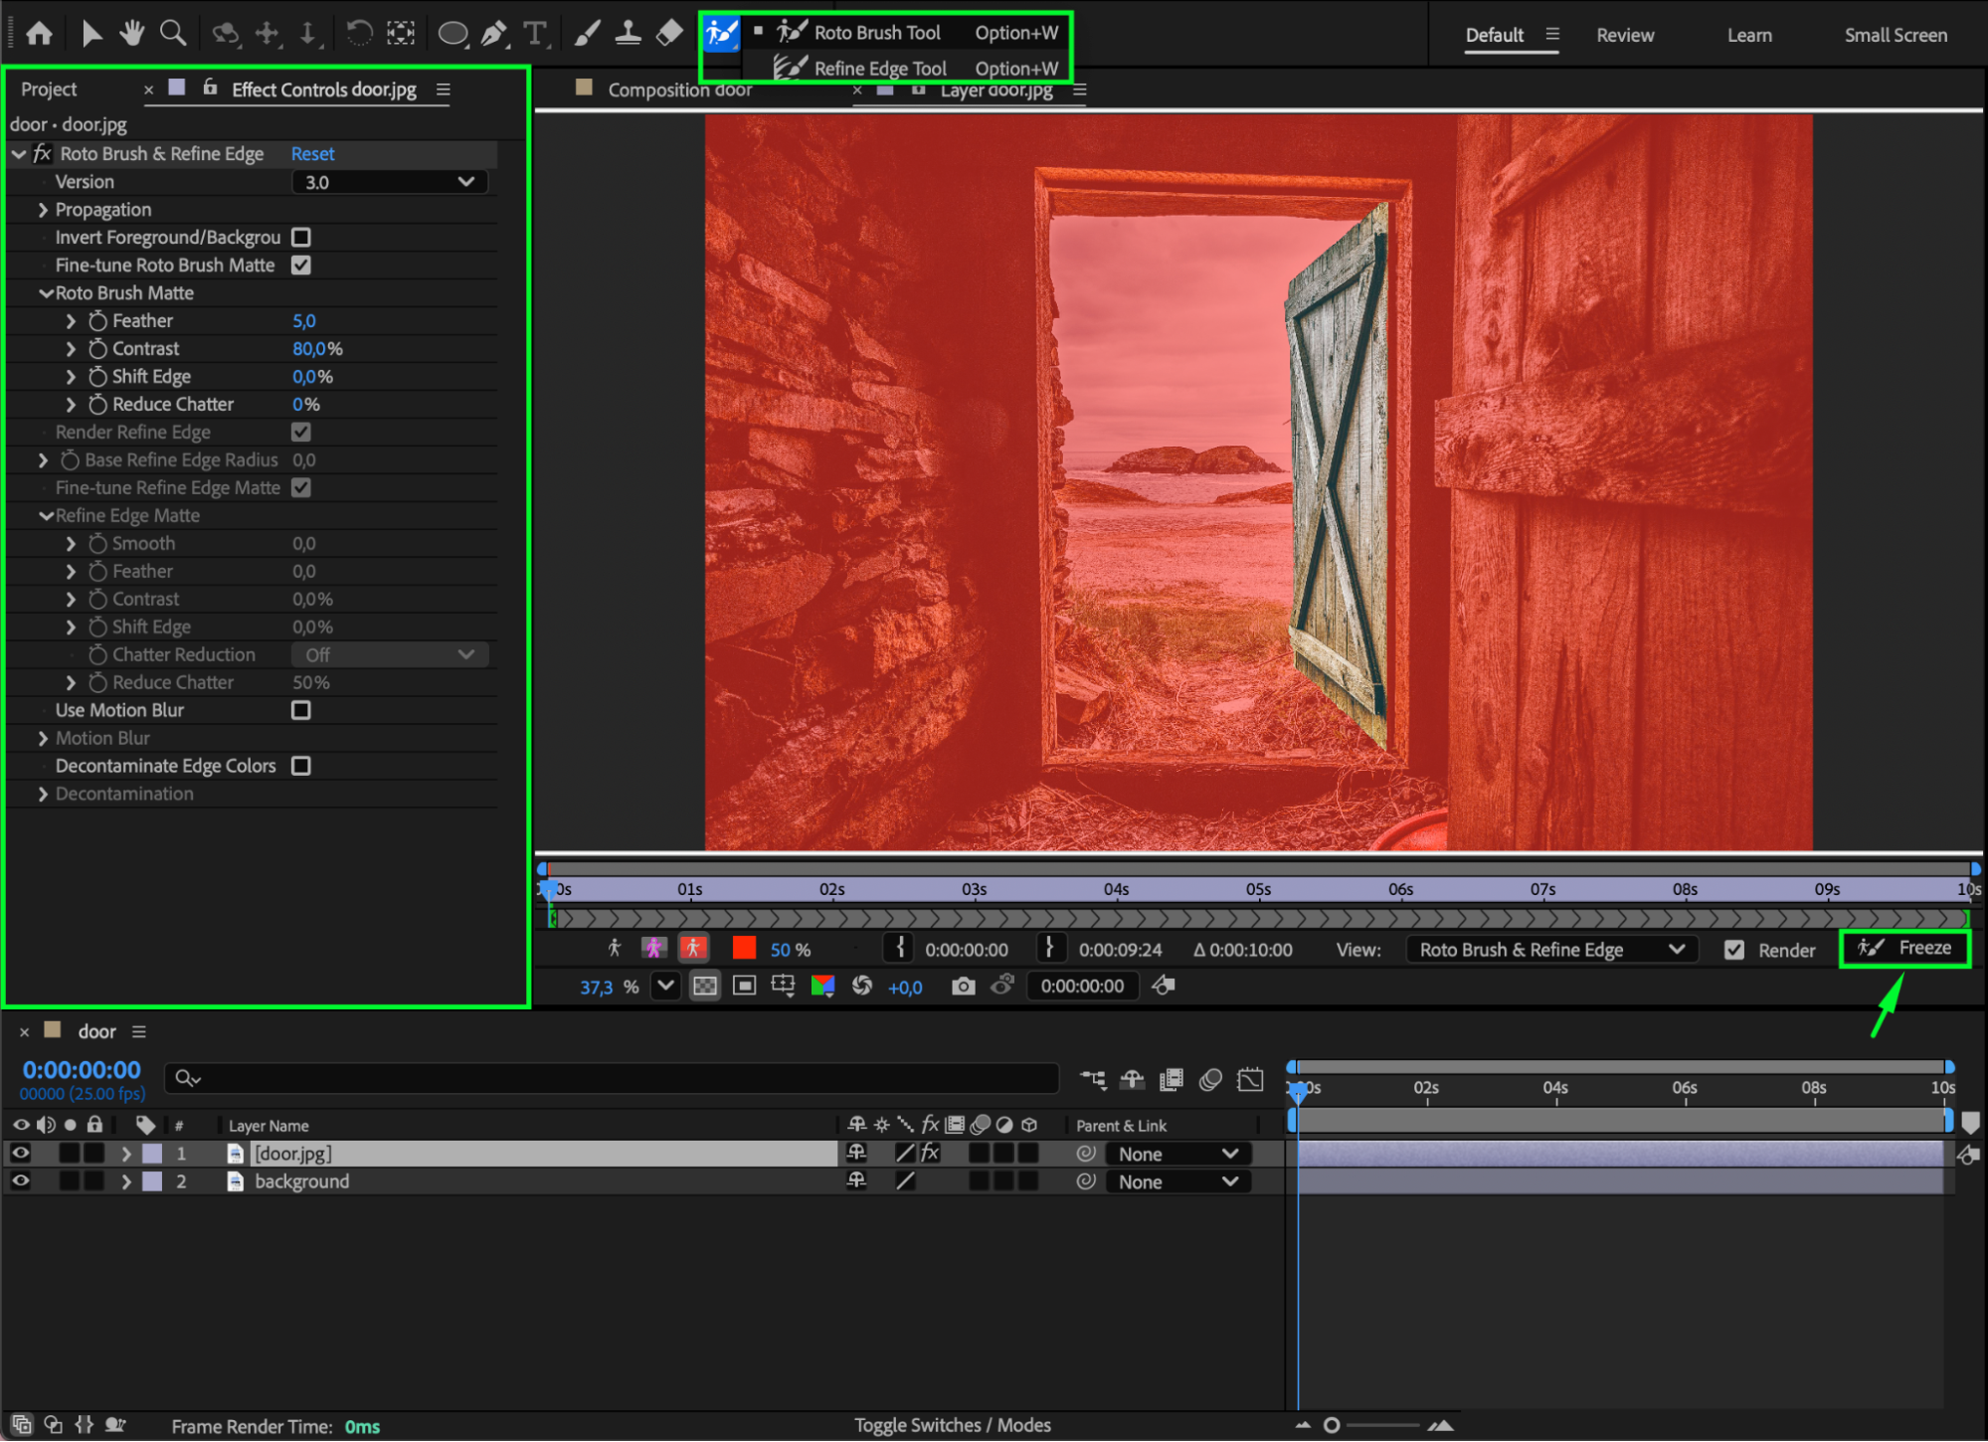Take snapshot with camera icon

[963, 986]
